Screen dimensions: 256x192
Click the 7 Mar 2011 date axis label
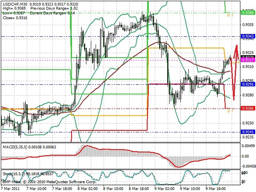tap(10, 188)
